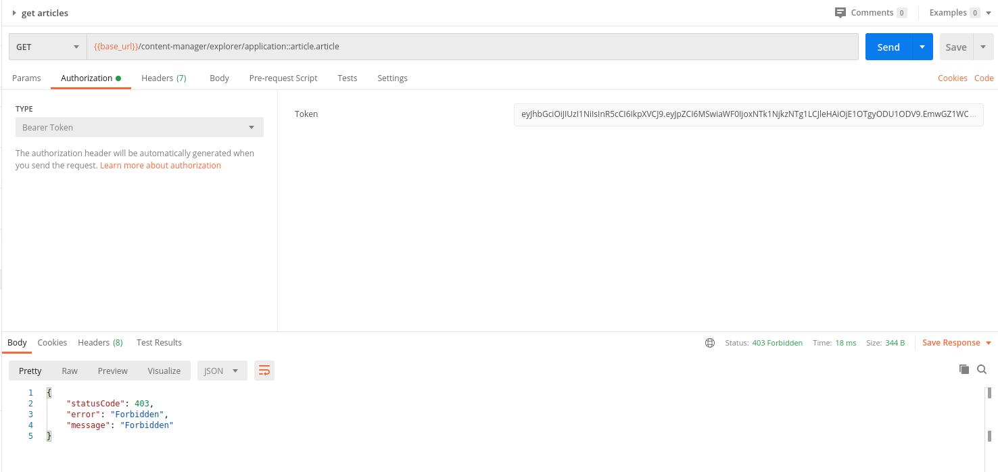The height and width of the screenshot is (472, 998).
Task: Click the "error": "Forbidden" line
Action: [x=117, y=415]
